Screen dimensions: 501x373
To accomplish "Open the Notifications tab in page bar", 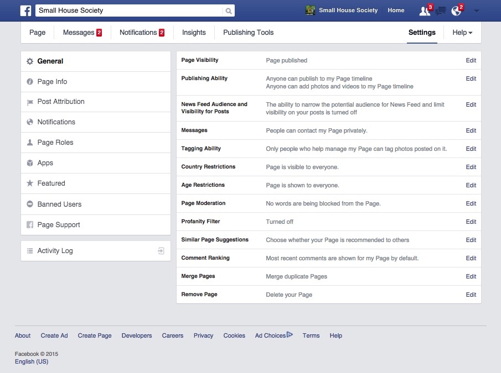I will pos(142,33).
